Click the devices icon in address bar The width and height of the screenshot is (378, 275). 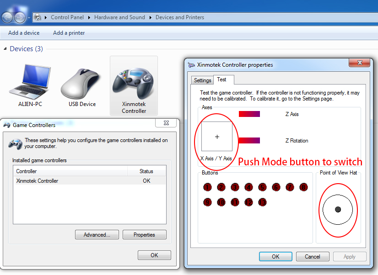click(x=38, y=17)
